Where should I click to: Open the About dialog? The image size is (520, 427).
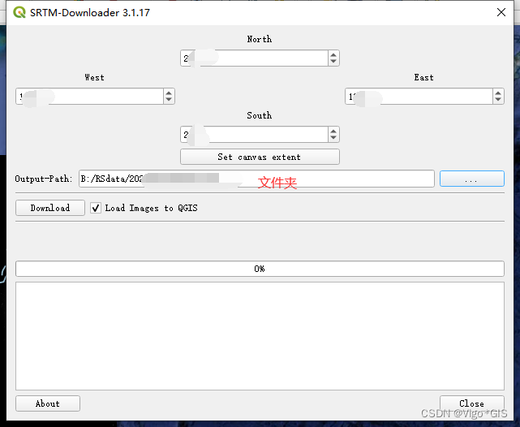point(47,403)
